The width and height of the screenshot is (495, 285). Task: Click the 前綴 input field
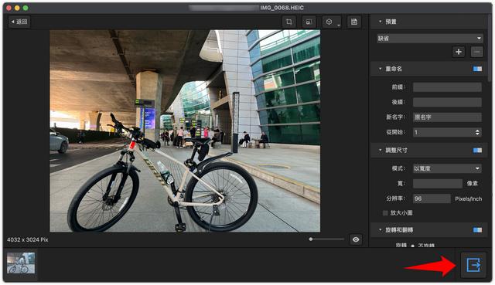click(447, 87)
